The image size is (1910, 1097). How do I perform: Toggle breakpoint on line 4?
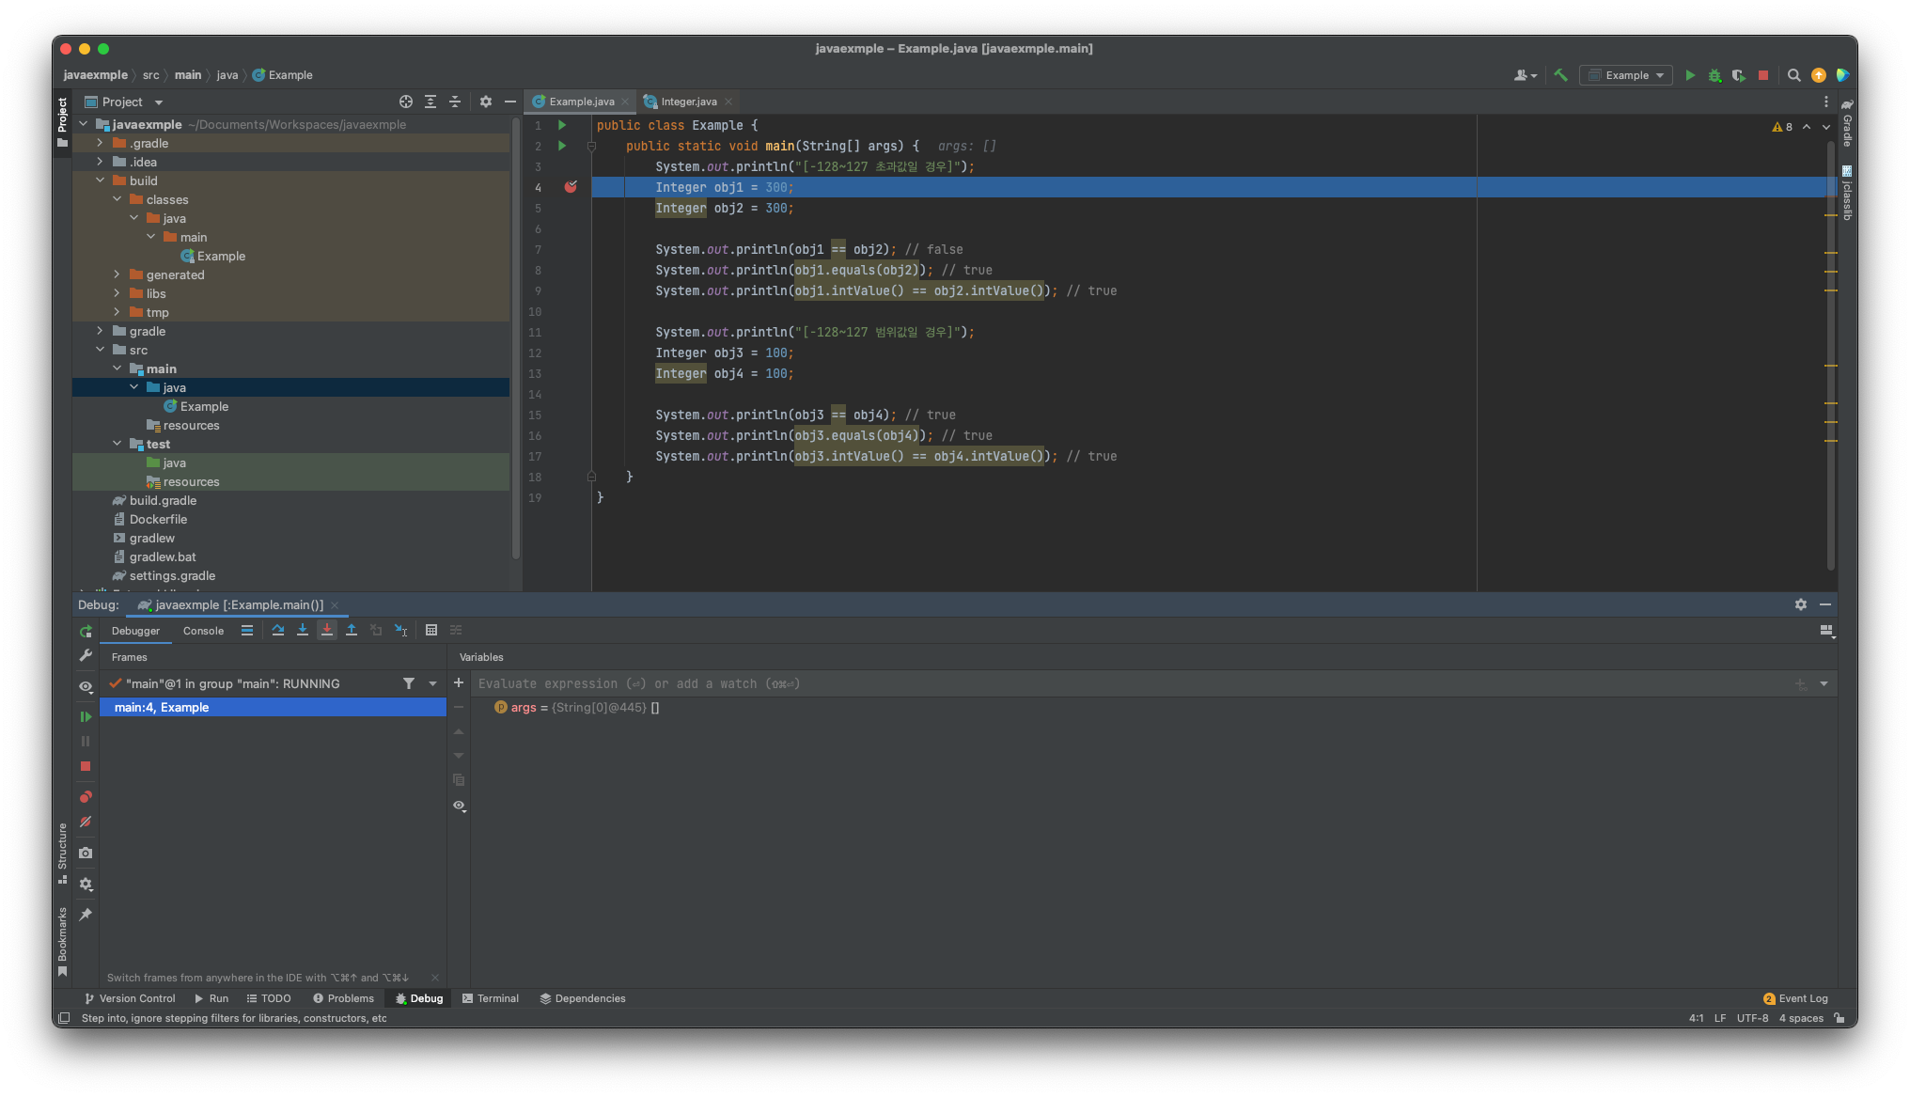coord(571,187)
